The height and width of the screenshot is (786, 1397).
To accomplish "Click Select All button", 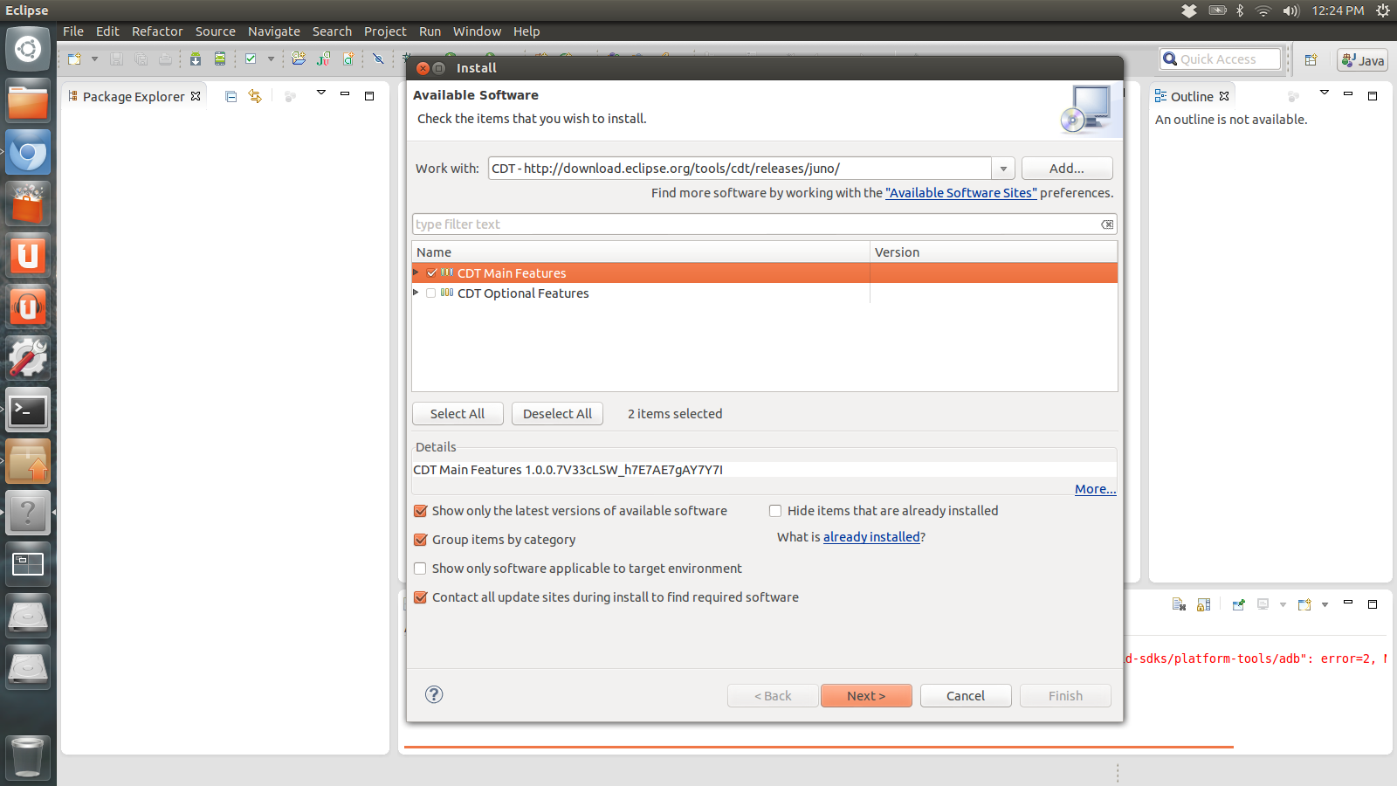I will pyautogui.click(x=458, y=414).
